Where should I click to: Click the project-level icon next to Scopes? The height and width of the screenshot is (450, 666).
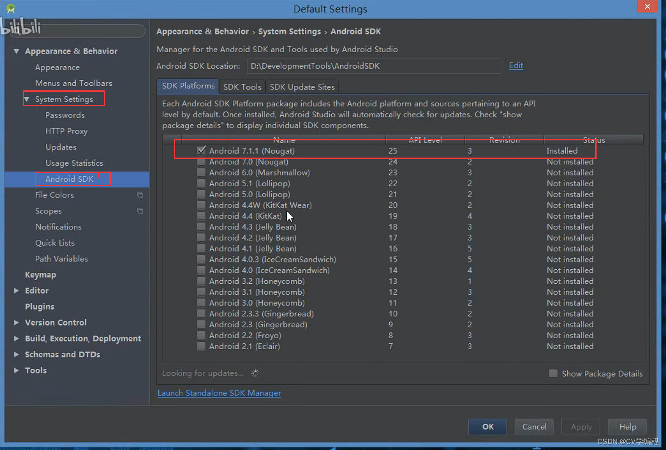click(140, 211)
